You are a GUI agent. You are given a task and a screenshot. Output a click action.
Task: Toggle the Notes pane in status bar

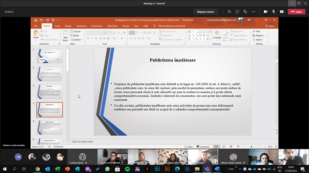coord(189,147)
